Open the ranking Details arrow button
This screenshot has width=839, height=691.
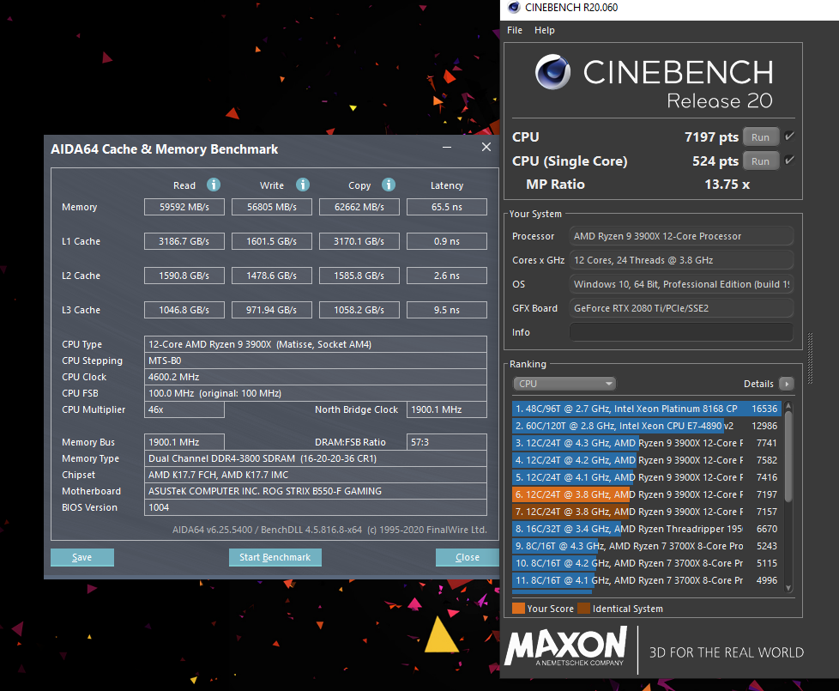(786, 384)
